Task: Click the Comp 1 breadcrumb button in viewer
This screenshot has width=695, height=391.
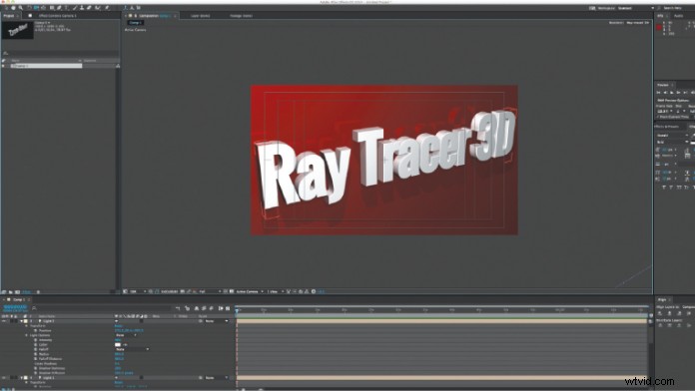Action: 135,22
